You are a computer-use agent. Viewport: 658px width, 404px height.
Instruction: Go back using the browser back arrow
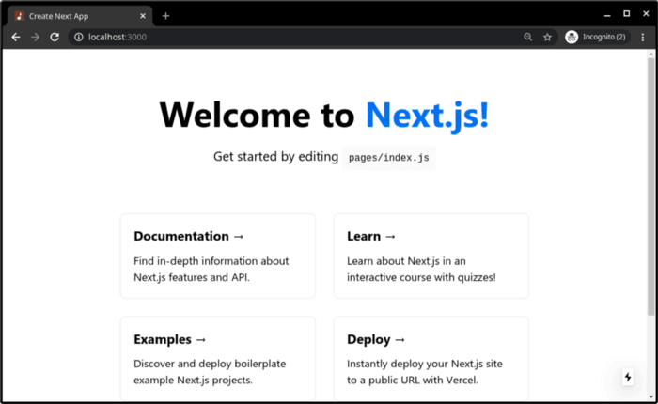coord(16,37)
